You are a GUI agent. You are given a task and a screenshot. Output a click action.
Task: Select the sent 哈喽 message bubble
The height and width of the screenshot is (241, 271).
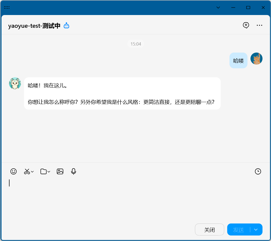pyautogui.click(x=238, y=61)
